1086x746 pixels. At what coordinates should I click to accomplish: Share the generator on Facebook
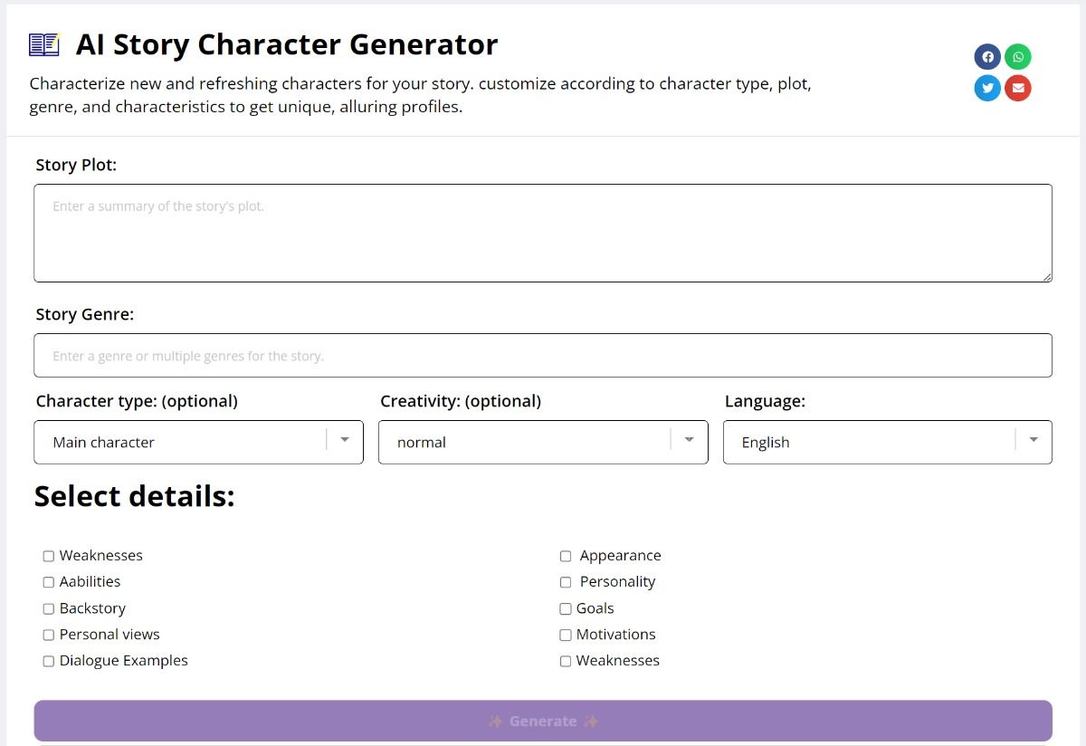click(x=987, y=56)
